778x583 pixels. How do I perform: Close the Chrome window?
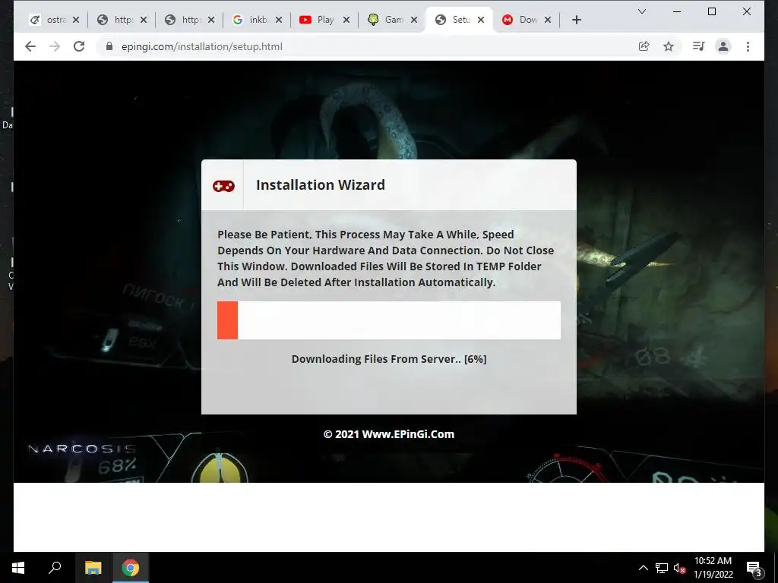point(746,11)
